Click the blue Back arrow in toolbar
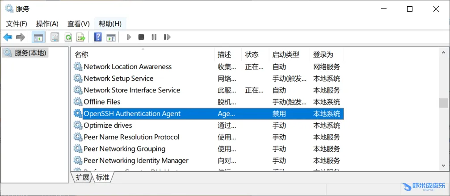Screen dimensions: 450x196 [x=8, y=37]
